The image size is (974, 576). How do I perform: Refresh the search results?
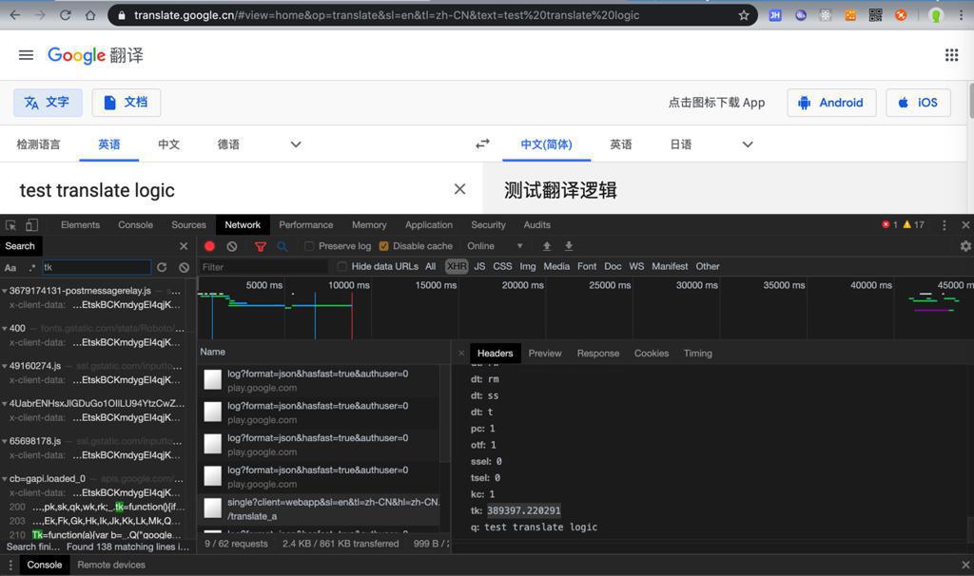point(162,267)
